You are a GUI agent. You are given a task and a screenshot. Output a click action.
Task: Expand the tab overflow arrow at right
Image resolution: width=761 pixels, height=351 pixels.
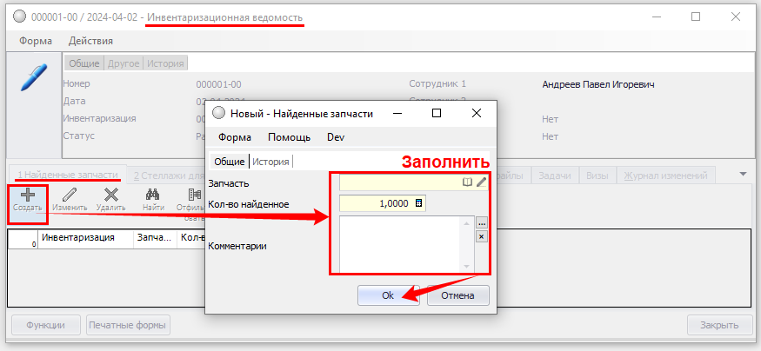click(743, 174)
